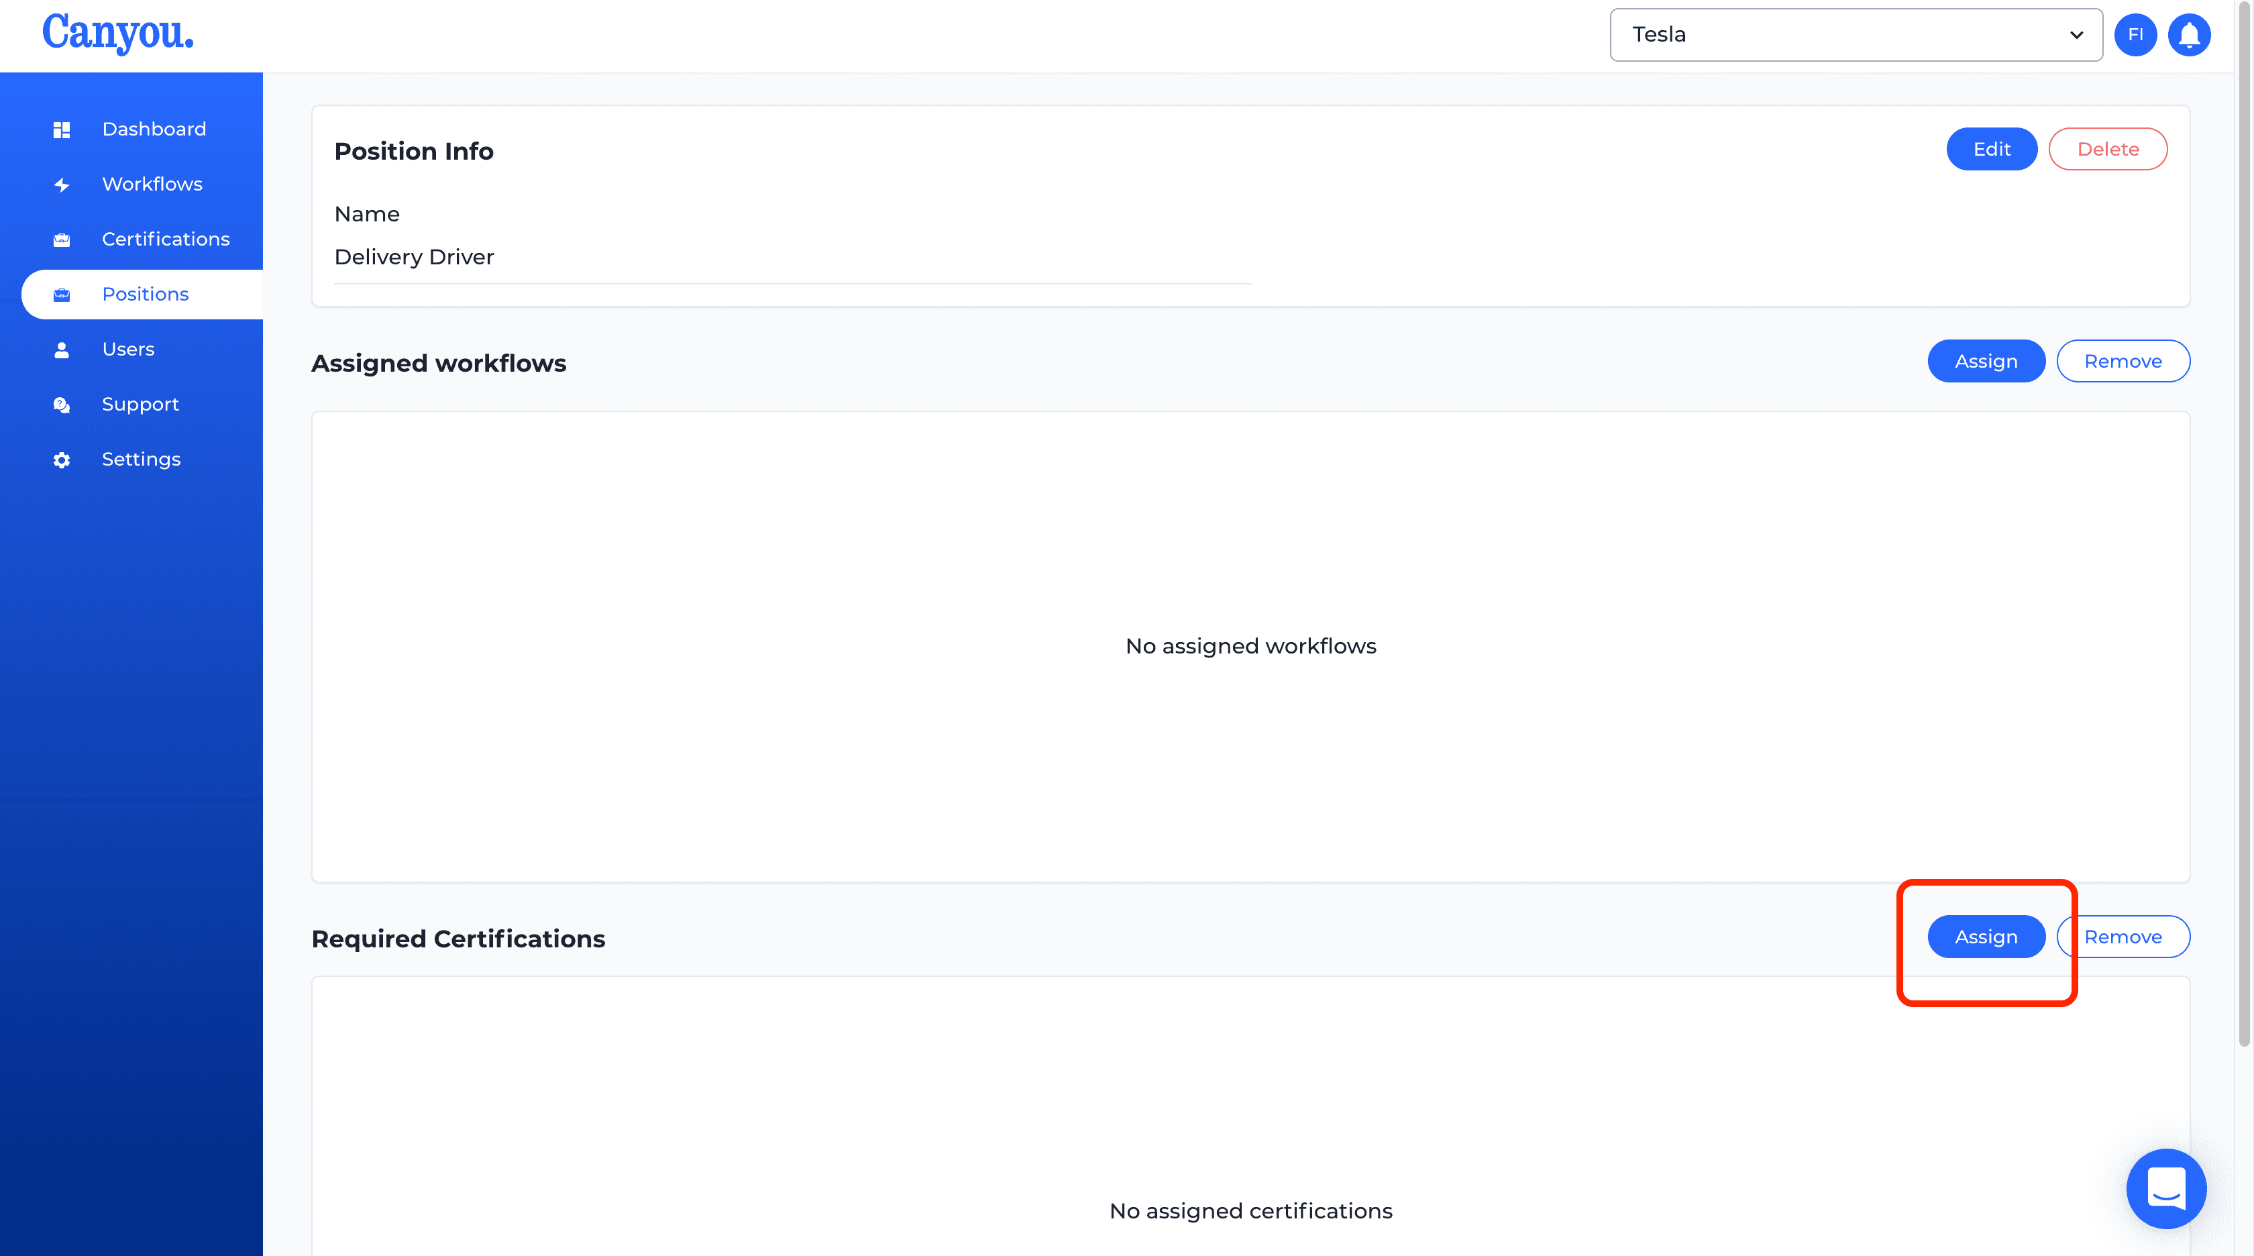Click Delete position button
Image resolution: width=2254 pixels, height=1256 pixels.
coord(2108,150)
